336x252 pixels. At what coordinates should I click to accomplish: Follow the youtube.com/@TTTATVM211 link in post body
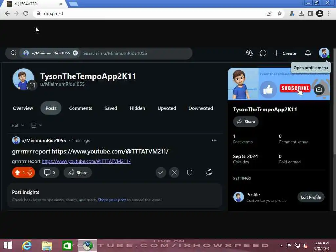(86, 161)
